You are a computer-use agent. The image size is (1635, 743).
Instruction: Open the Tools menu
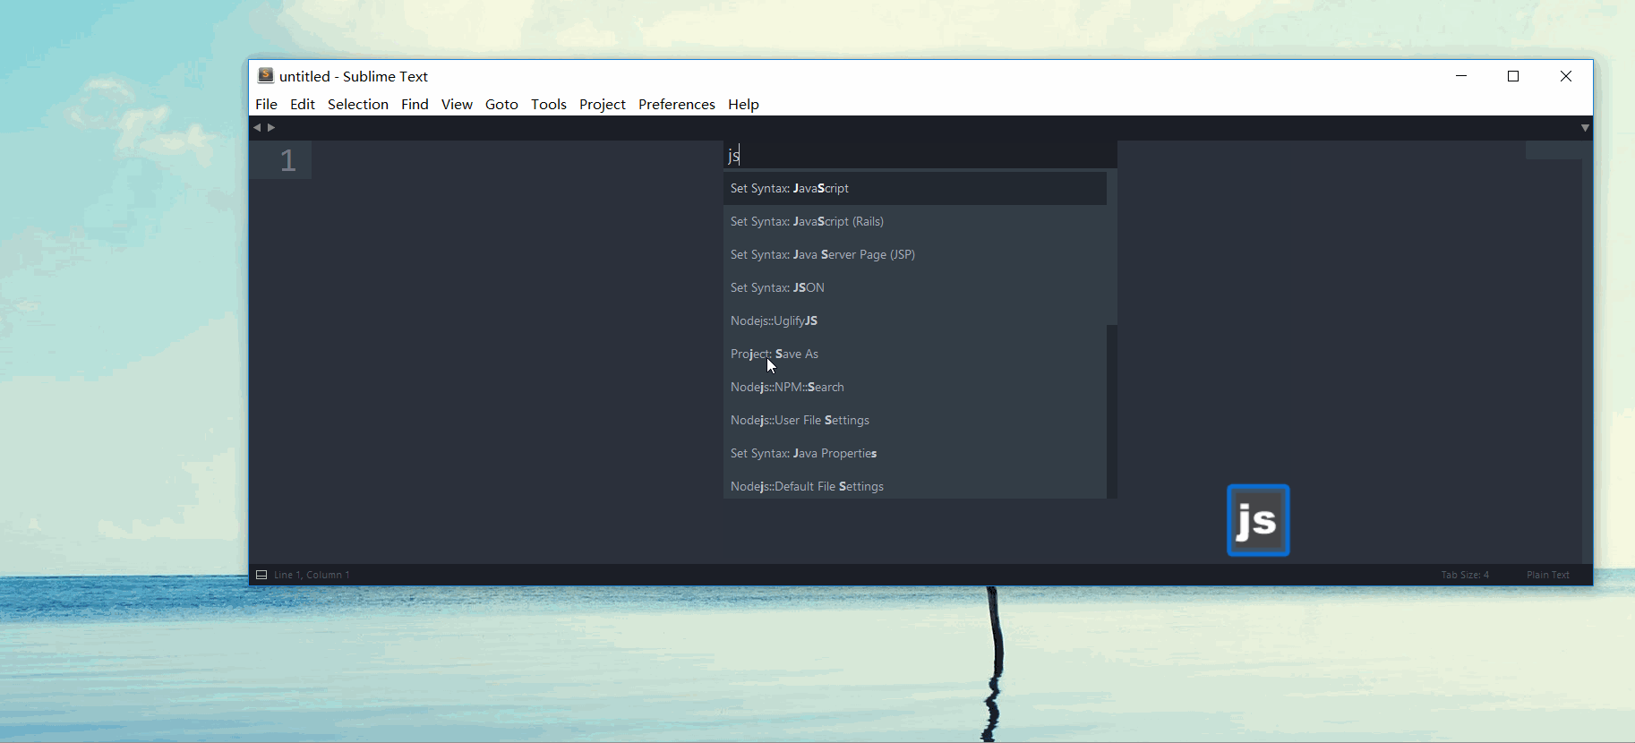coord(549,104)
